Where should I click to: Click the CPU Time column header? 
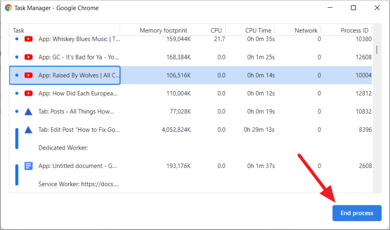(x=258, y=31)
